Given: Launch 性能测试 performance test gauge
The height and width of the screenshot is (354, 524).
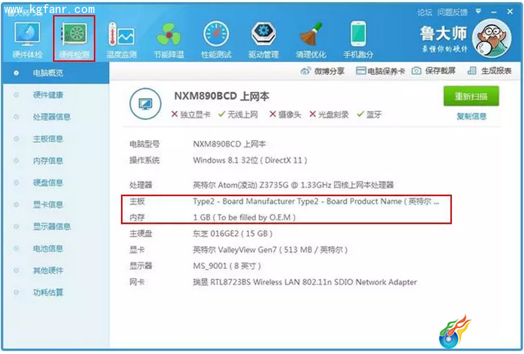Looking at the screenshot, I should [216, 39].
